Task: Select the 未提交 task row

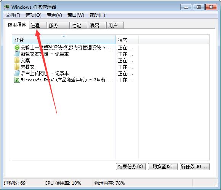Action: pos(24,67)
